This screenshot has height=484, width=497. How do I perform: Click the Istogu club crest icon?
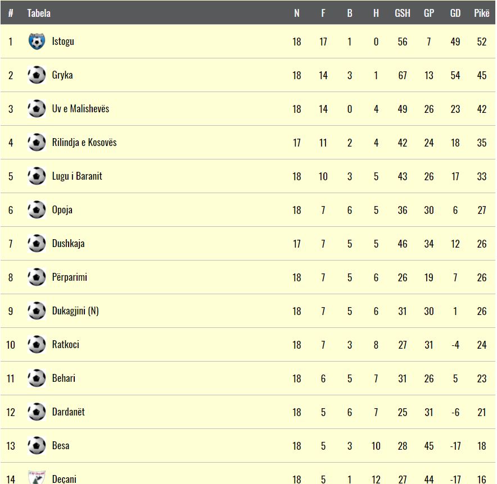[x=37, y=42]
